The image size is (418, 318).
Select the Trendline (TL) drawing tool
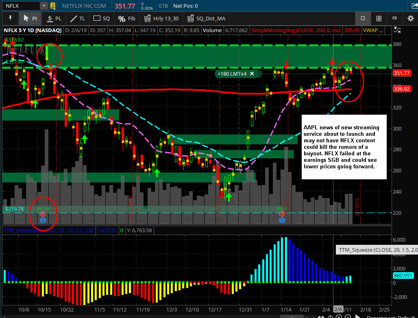coord(77,18)
